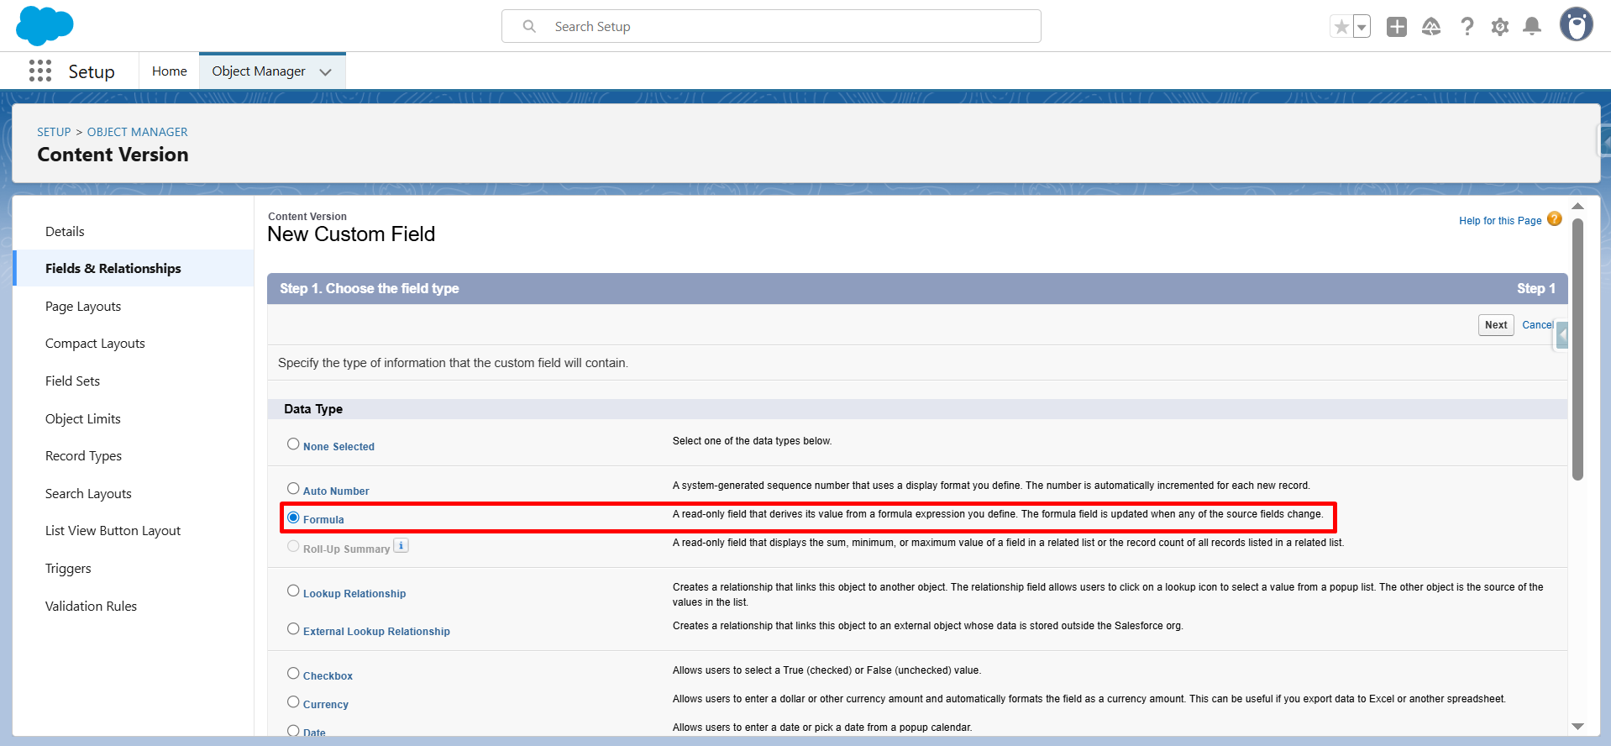Follow the Help for this Page link
The height and width of the screenshot is (746, 1611).
1499,221
